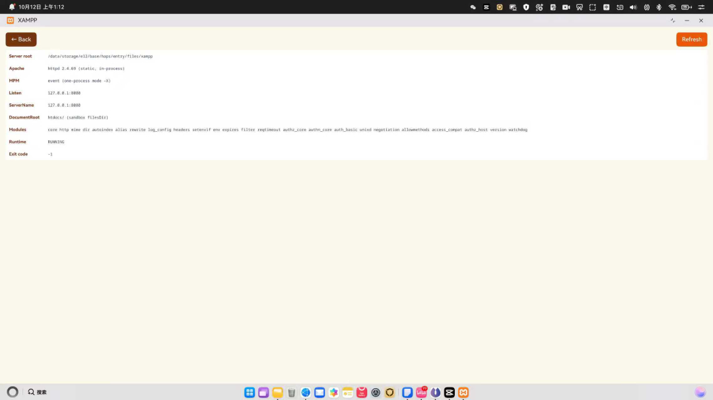The height and width of the screenshot is (400, 713).
Task: Open the WeChat tray icon
Action: [x=473, y=7]
